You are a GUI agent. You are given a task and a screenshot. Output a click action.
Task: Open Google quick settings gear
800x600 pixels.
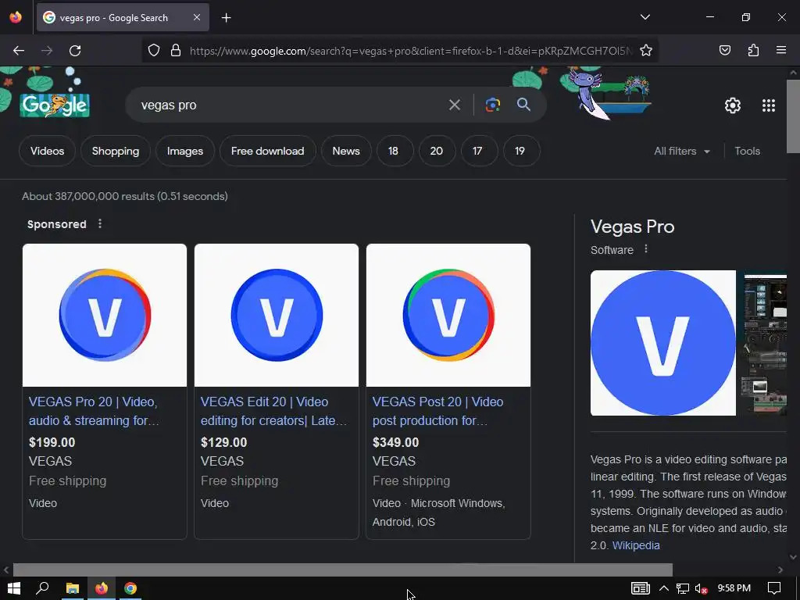[x=733, y=105]
